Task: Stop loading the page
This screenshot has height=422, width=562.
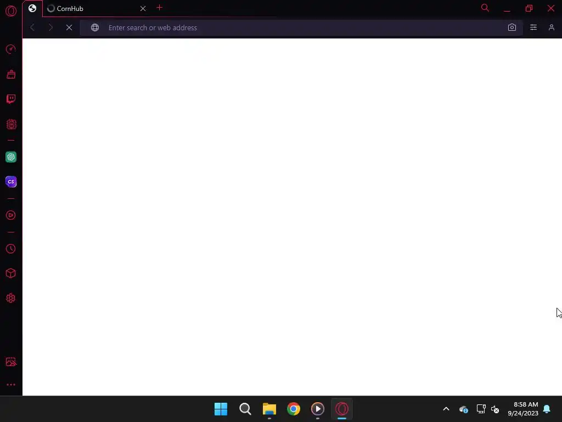Action: [69, 27]
